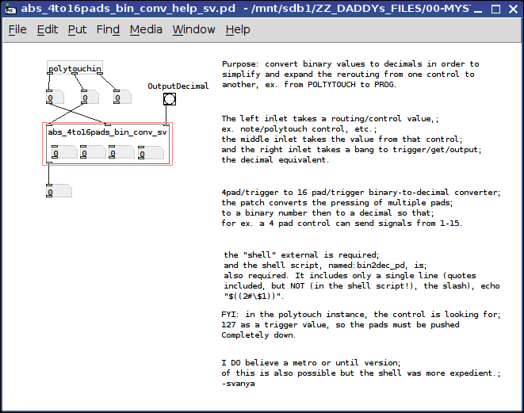Click the Pd icon in the title bar

(10, 9)
